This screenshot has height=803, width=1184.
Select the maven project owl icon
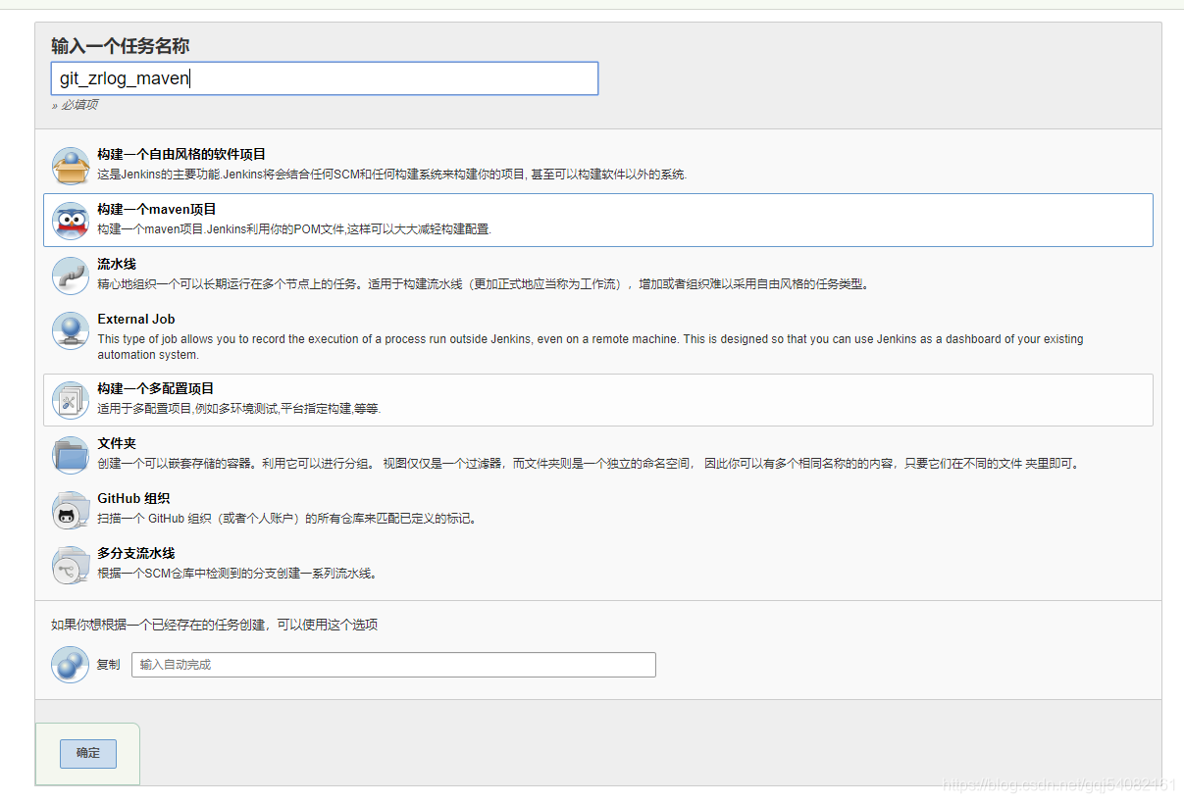coord(71,221)
